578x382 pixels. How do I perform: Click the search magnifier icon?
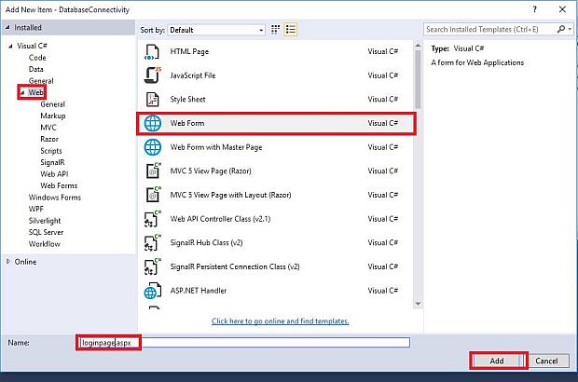click(x=560, y=29)
